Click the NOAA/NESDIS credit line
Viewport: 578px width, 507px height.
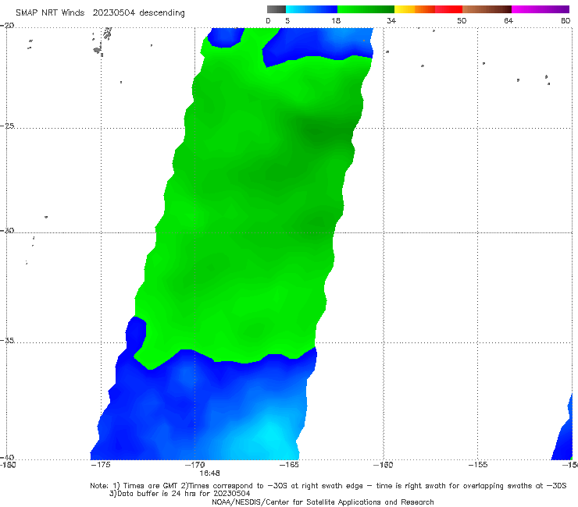coord(323,502)
